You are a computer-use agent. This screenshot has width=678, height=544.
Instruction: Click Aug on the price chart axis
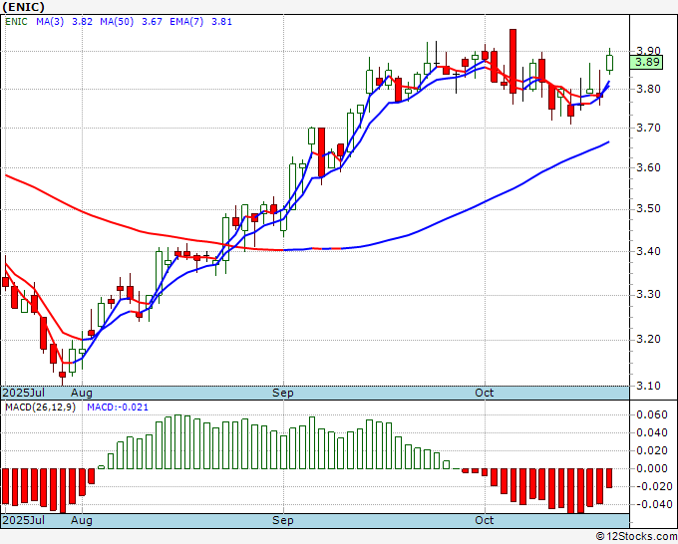pyautogui.click(x=82, y=393)
